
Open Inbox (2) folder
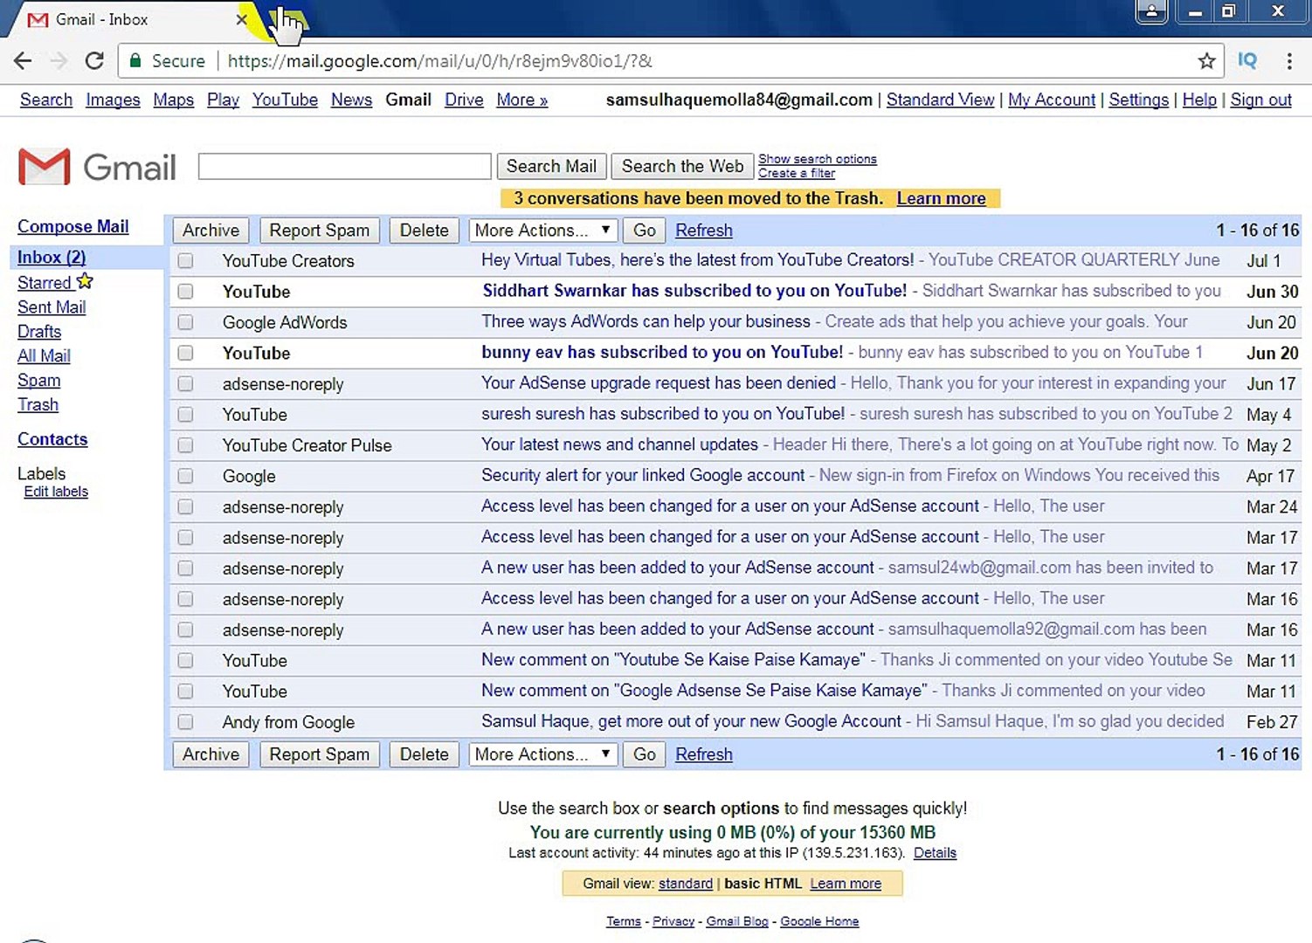click(x=52, y=258)
